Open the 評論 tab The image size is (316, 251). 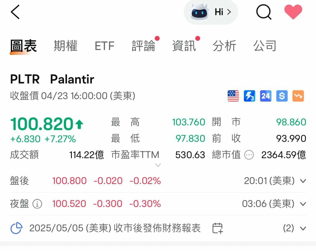pyautogui.click(x=143, y=46)
